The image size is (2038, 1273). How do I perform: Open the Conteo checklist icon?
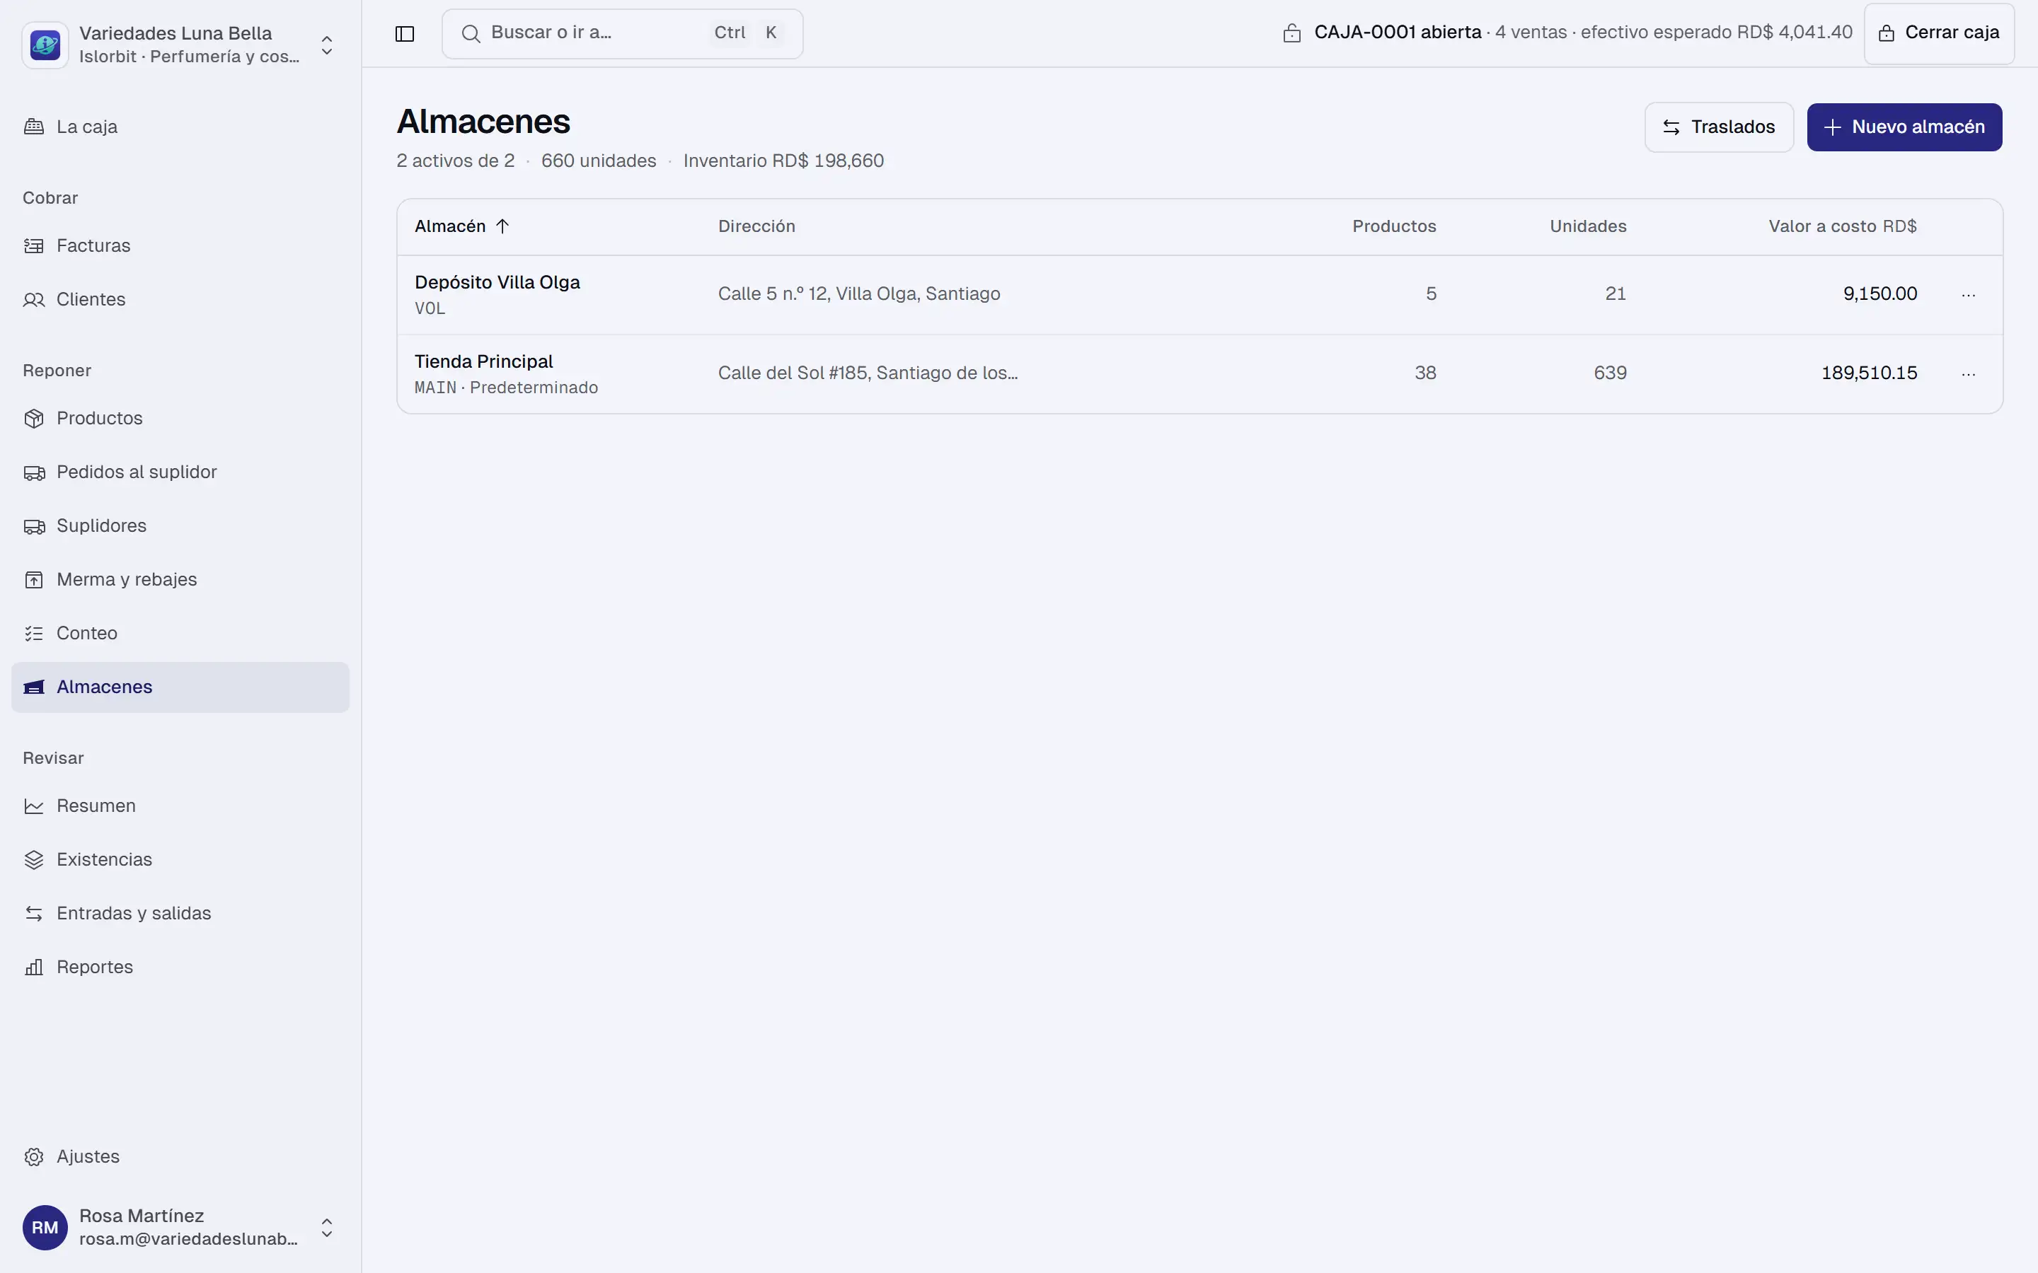point(34,633)
